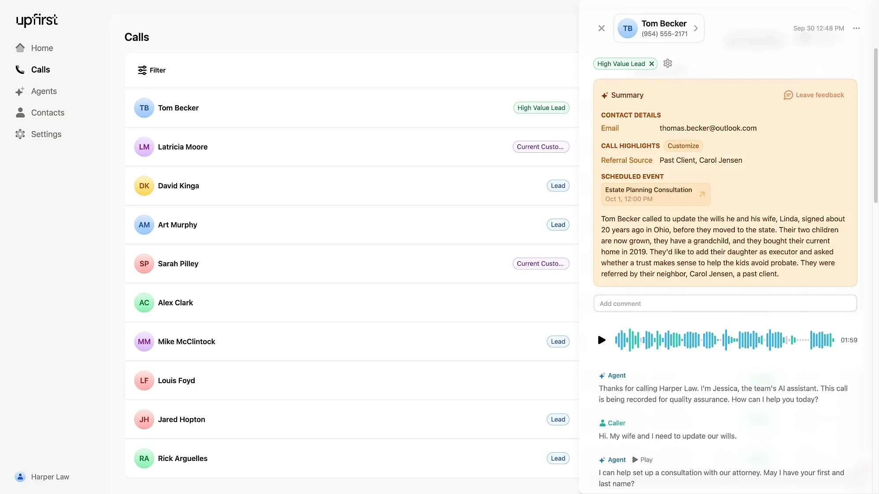Click the phone number (954) 555-2171

tap(664, 34)
